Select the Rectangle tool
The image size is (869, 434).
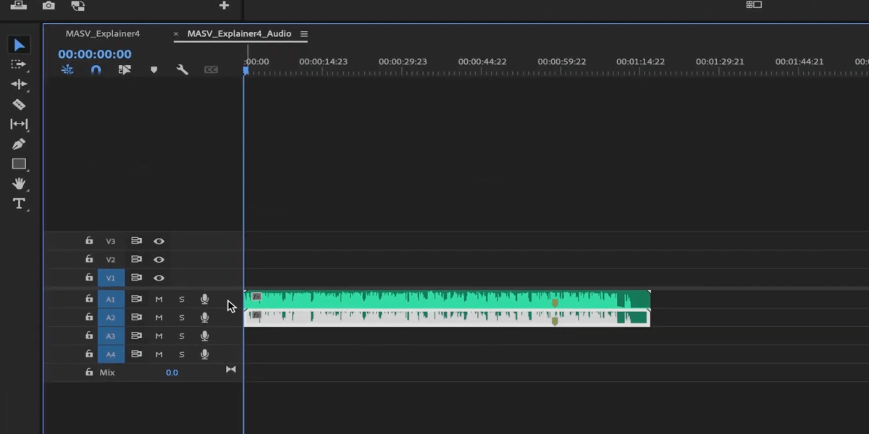click(19, 164)
